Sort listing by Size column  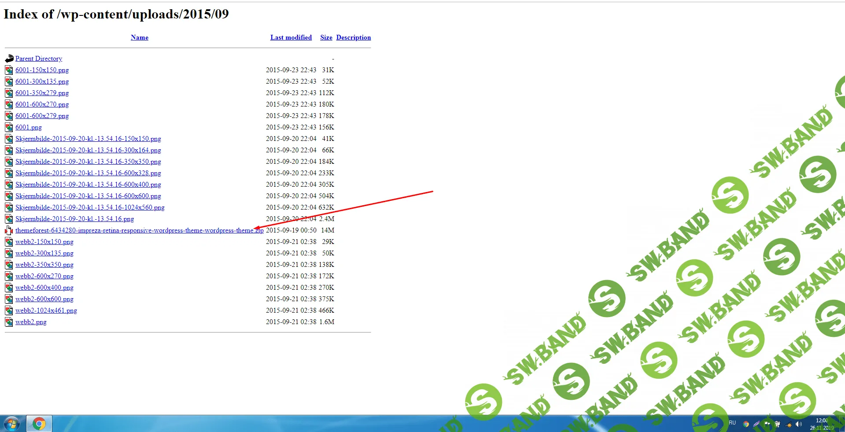coord(326,37)
